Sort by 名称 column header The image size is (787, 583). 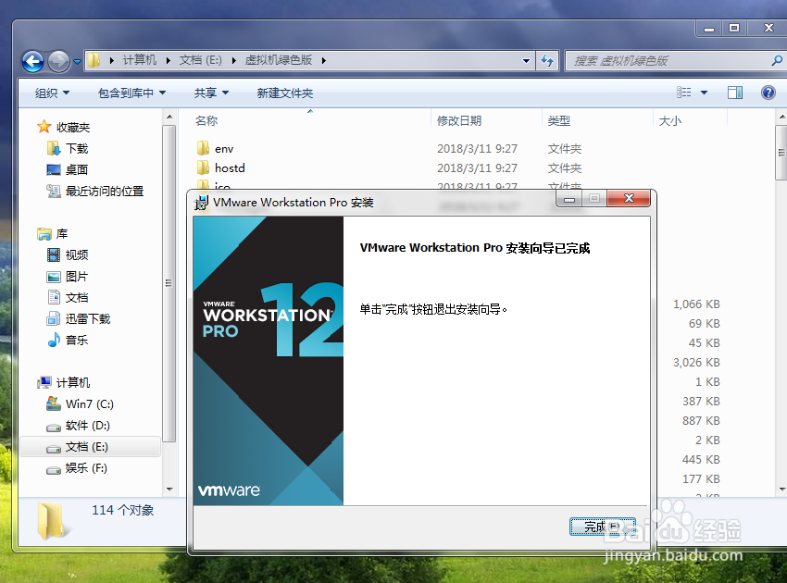click(206, 121)
